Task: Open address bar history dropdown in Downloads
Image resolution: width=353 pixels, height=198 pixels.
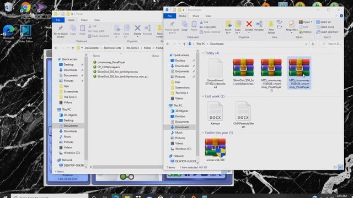Action: click(x=306, y=44)
